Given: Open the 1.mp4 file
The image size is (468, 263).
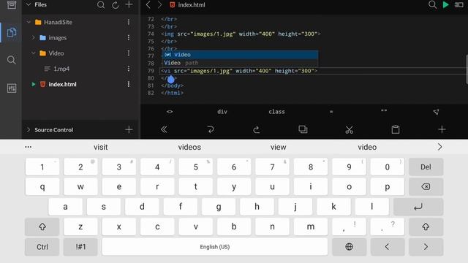Looking at the screenshot, I should [x=61, y=69].
